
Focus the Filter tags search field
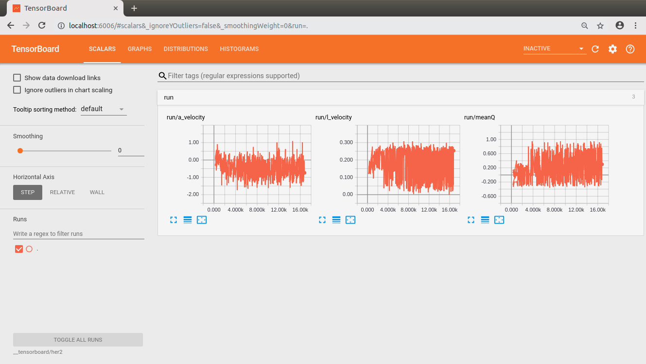[405, 76]
